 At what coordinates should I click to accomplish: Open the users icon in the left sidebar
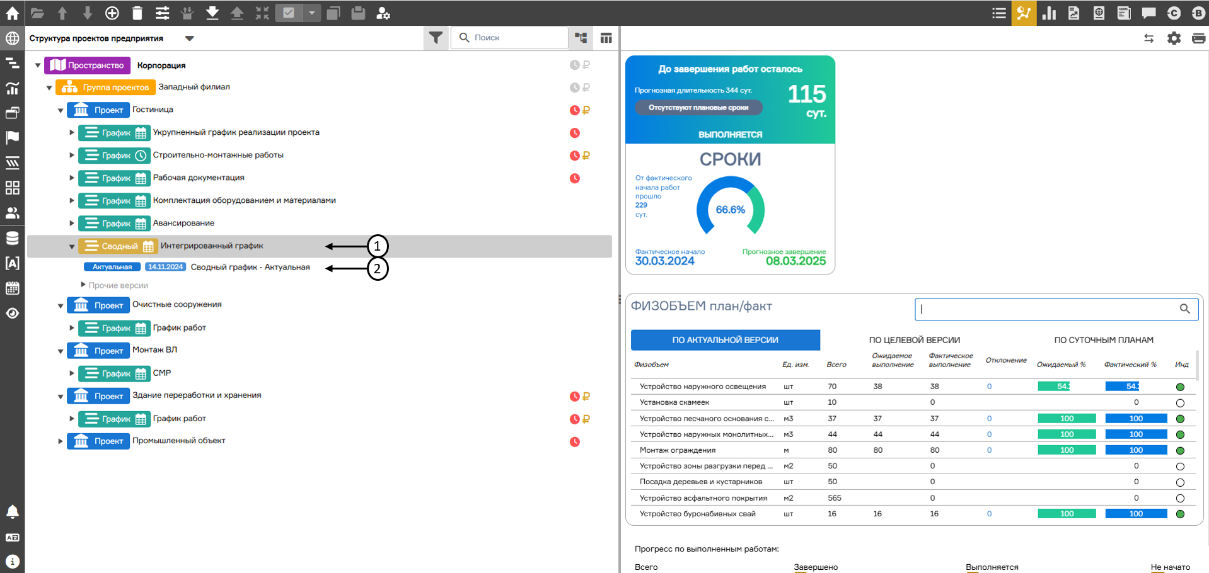pos(12,213)
